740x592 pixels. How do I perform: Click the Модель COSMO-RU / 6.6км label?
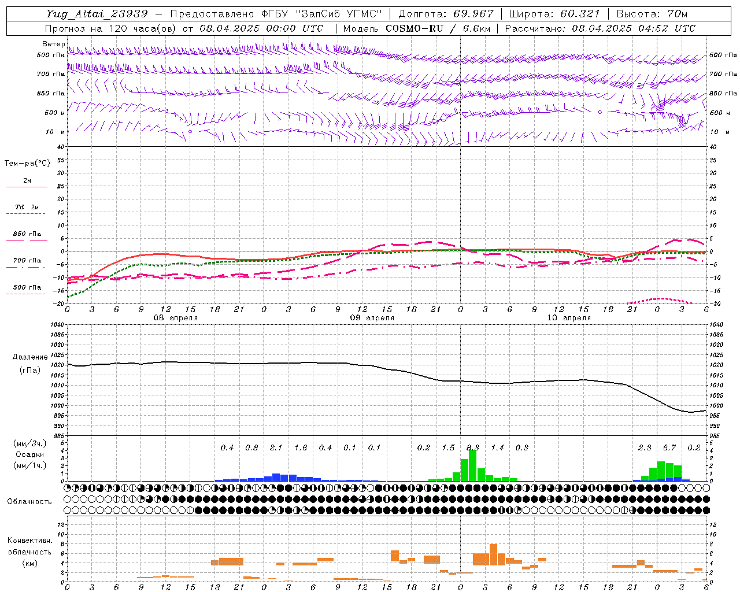tap(416, 28)
